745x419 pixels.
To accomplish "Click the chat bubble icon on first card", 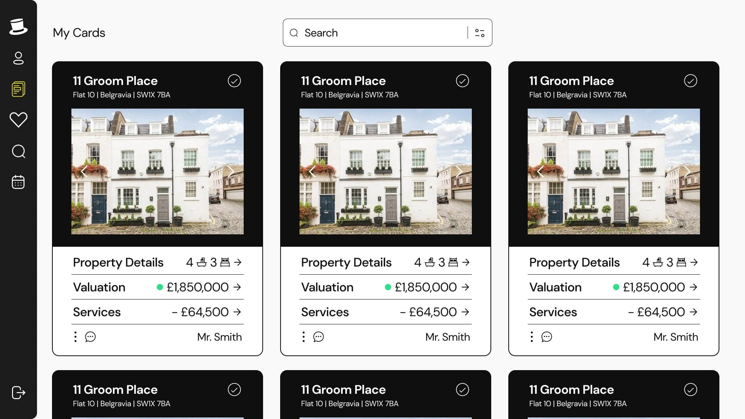I will click(x=90, y=337).
